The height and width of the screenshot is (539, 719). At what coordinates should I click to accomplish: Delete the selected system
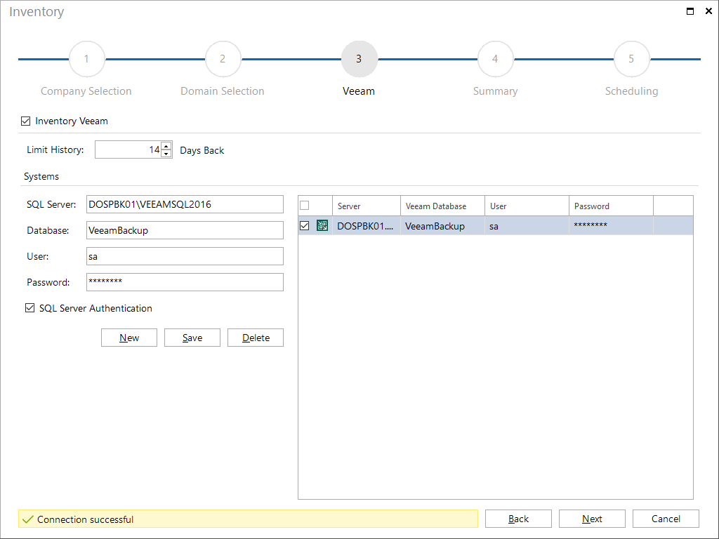(x=256, y=338)
